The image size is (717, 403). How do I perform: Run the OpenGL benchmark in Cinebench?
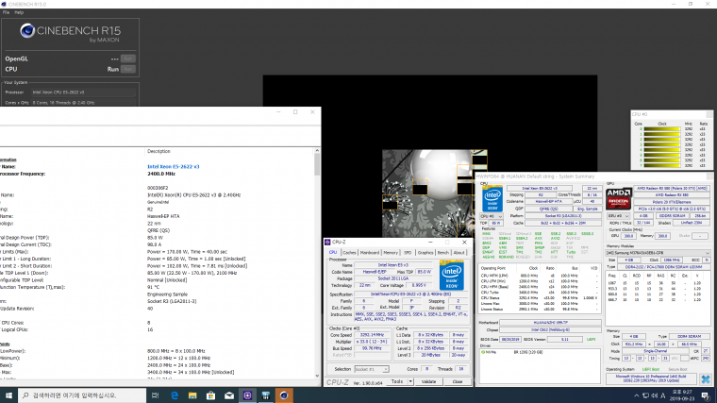[x=128, y=59]
